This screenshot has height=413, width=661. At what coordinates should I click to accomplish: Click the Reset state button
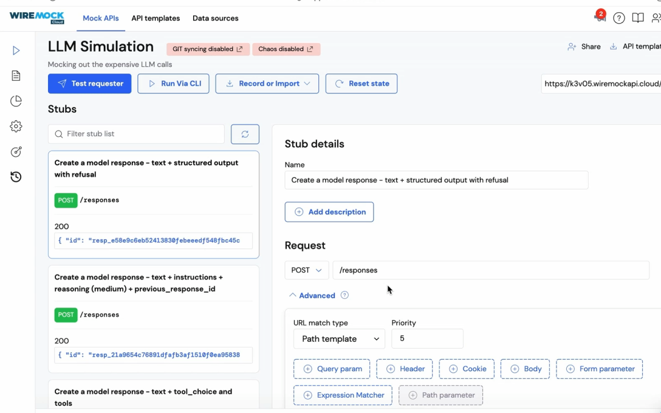[x=361, y=83]
